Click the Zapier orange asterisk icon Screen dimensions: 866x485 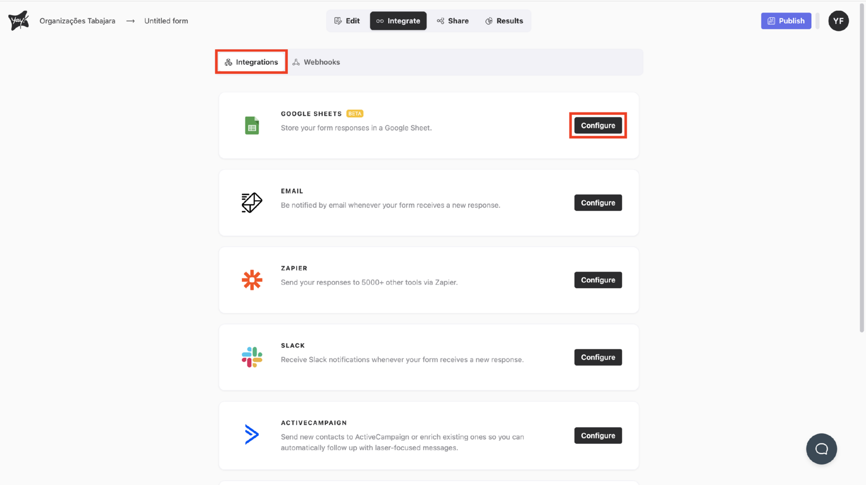[x=252, y=280]
